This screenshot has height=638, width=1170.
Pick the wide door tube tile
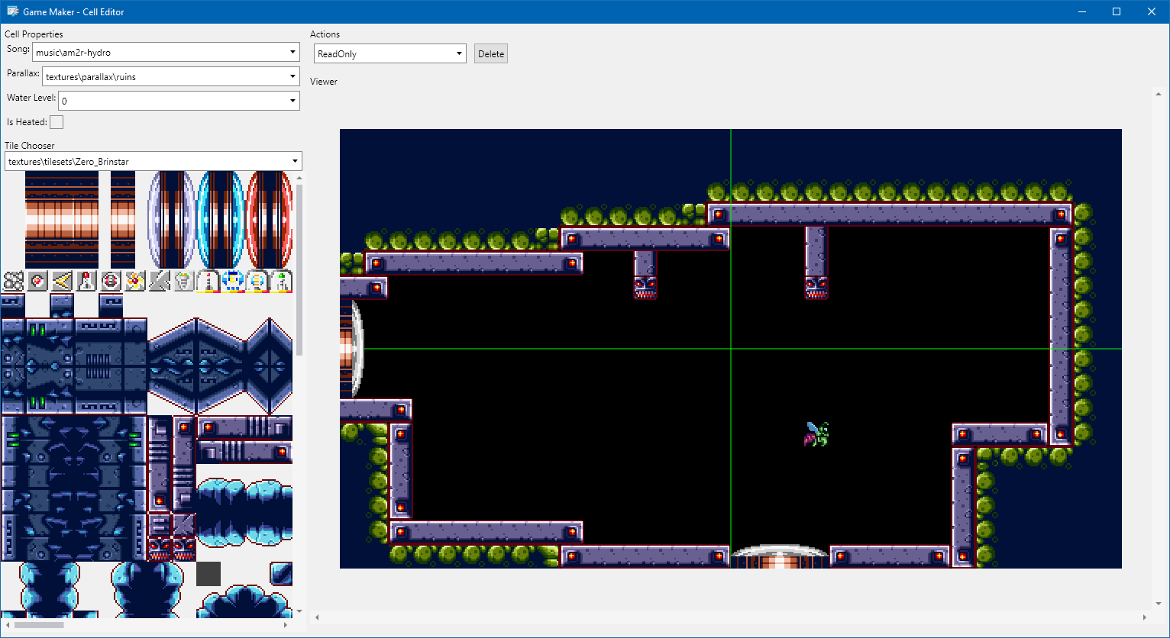point(62,220)
